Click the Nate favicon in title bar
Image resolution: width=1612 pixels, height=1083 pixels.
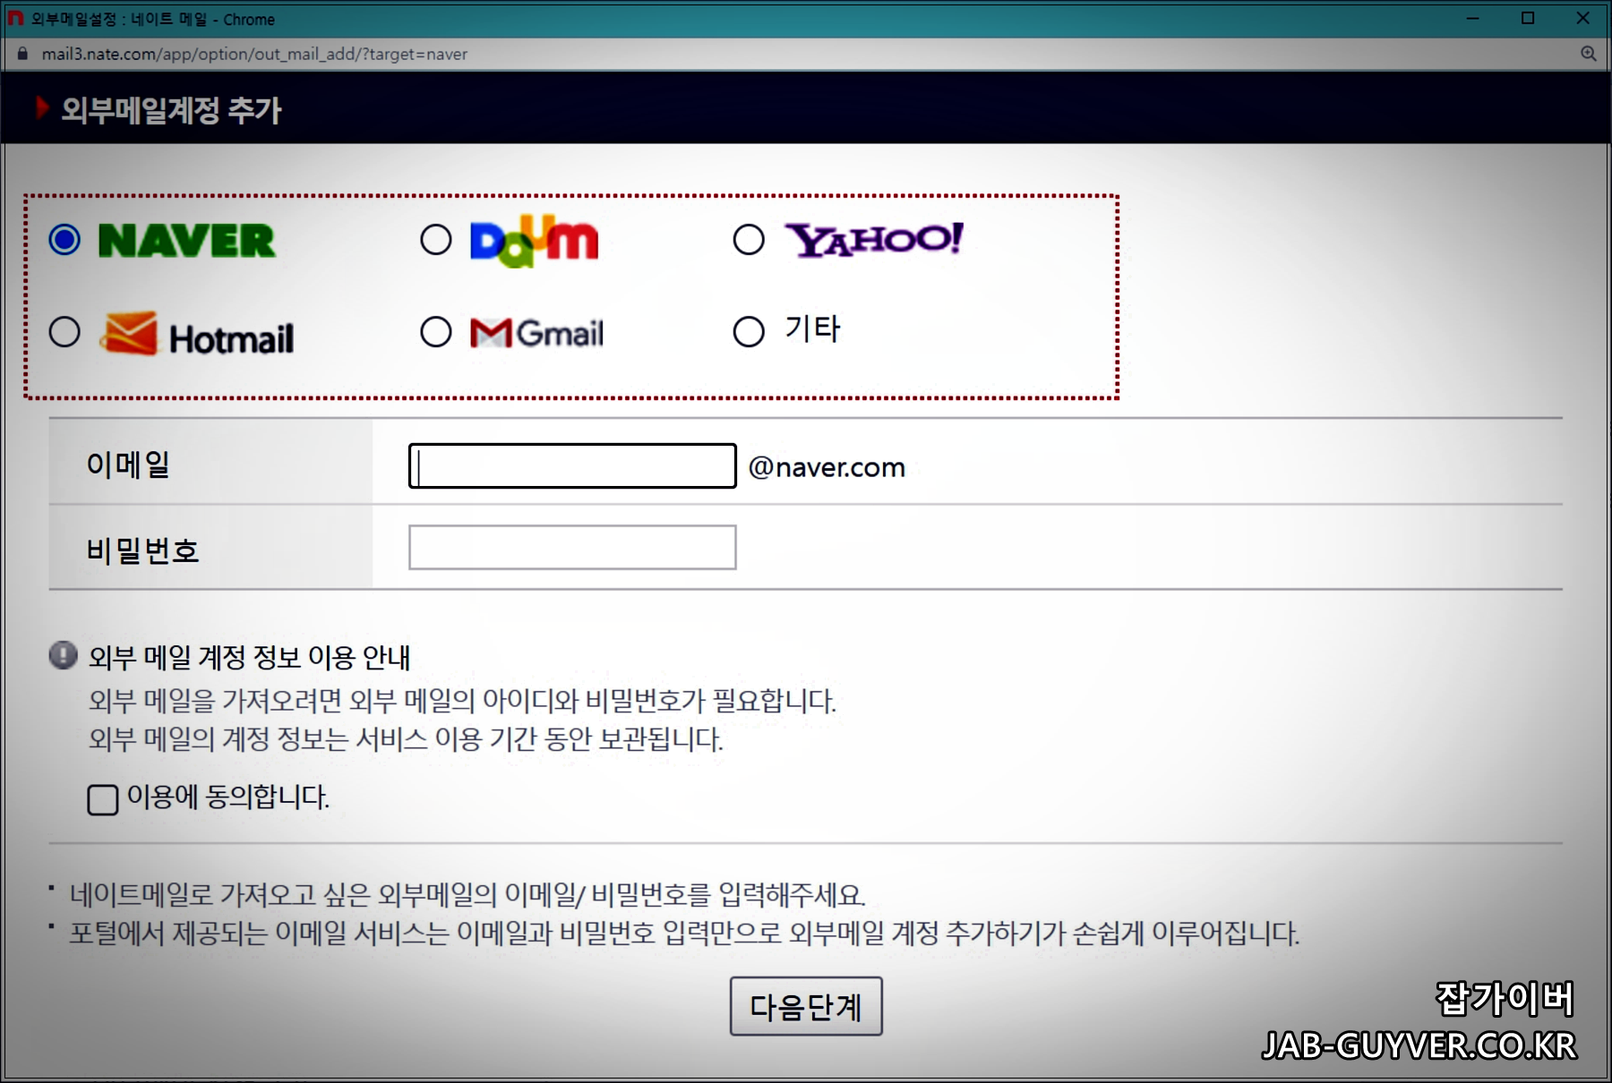click(x=15, y=18)
